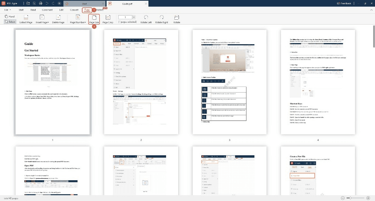Select the page 7 thumbnail in second row
375x201 pixels.
[x=230, y=171]
